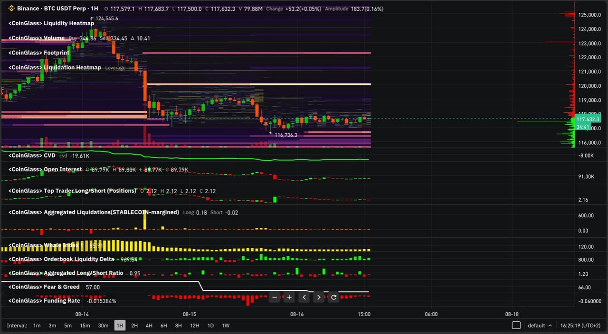The height and width of the screenshot is (334, 608).
Task: Click the Binance logo next to symbol
Action: point(11,9)
